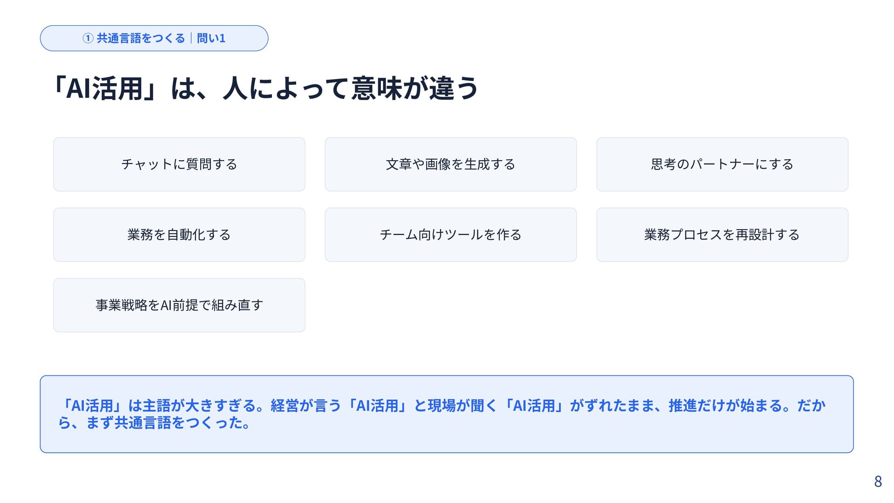Click the word 意味が違う in the title
The image size is (894, 503).
tap(414, 88)
